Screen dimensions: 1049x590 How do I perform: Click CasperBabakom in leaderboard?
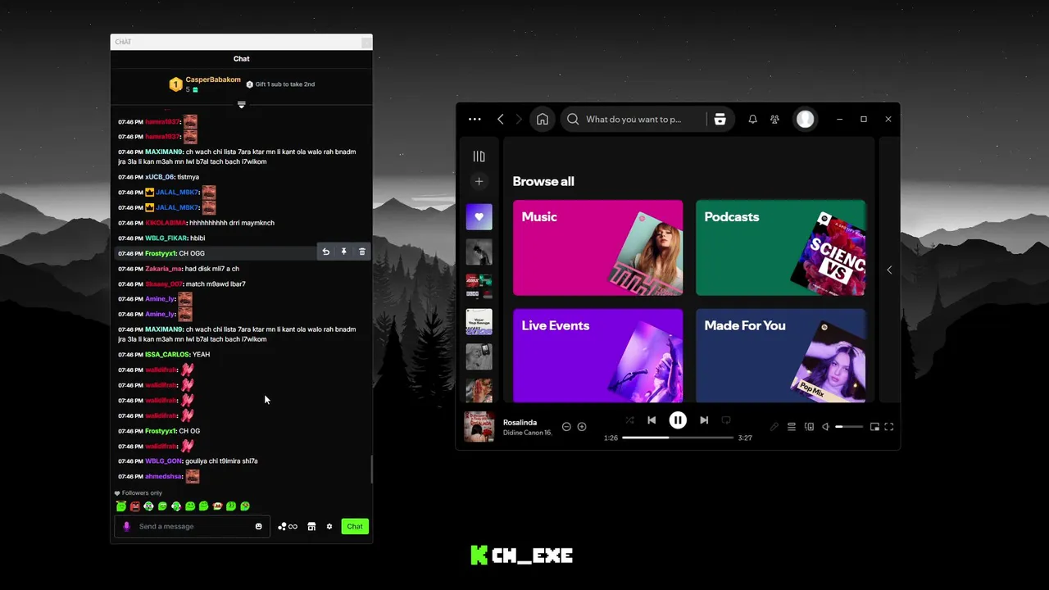[213, 79]
